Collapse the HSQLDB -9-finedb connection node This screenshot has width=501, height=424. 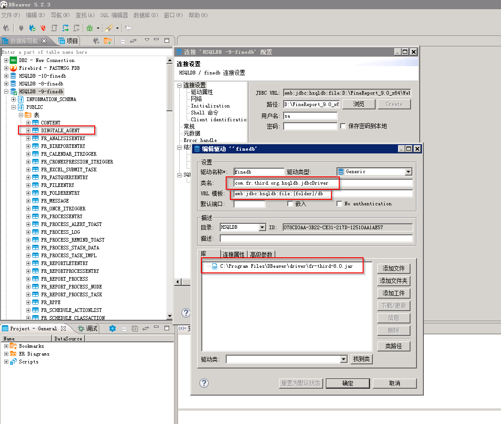[6, 91]
